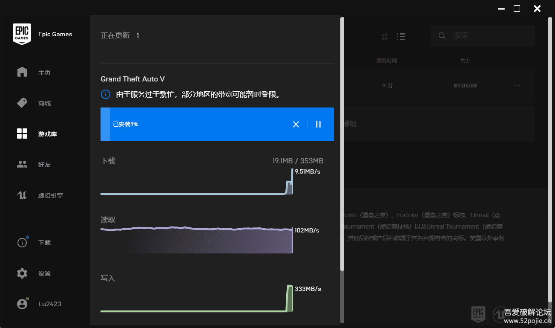The image size is (555, 328).
Task: Click the 正在更新 1 header
Action: (x=118, y=35)
